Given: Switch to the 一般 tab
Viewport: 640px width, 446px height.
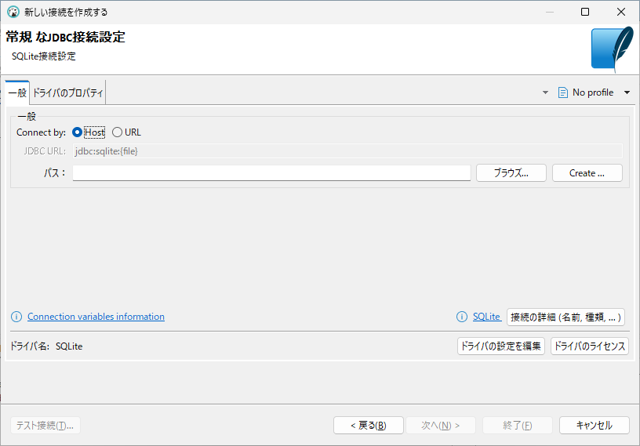Looking at the screenshot, I should click(17, 93).
